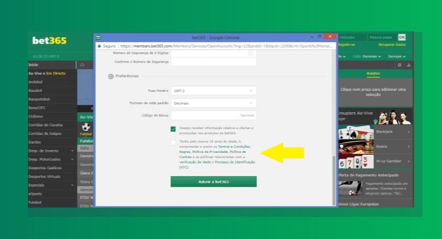Open the verificação de idade link
442x239 pixels.
tap(195, 162)
